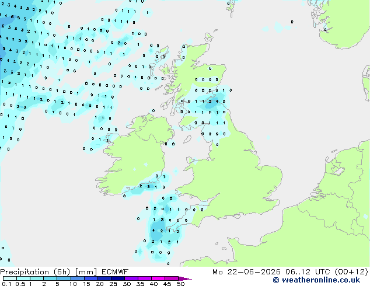This screenshot has width=370, height=286.
Task: Click the '45' legend scale label
Action: click(167, 284)
